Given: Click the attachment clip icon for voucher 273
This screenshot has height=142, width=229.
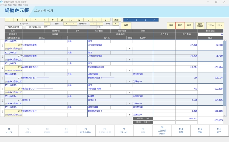Looking at the screenshot, I should click(2, 67).
